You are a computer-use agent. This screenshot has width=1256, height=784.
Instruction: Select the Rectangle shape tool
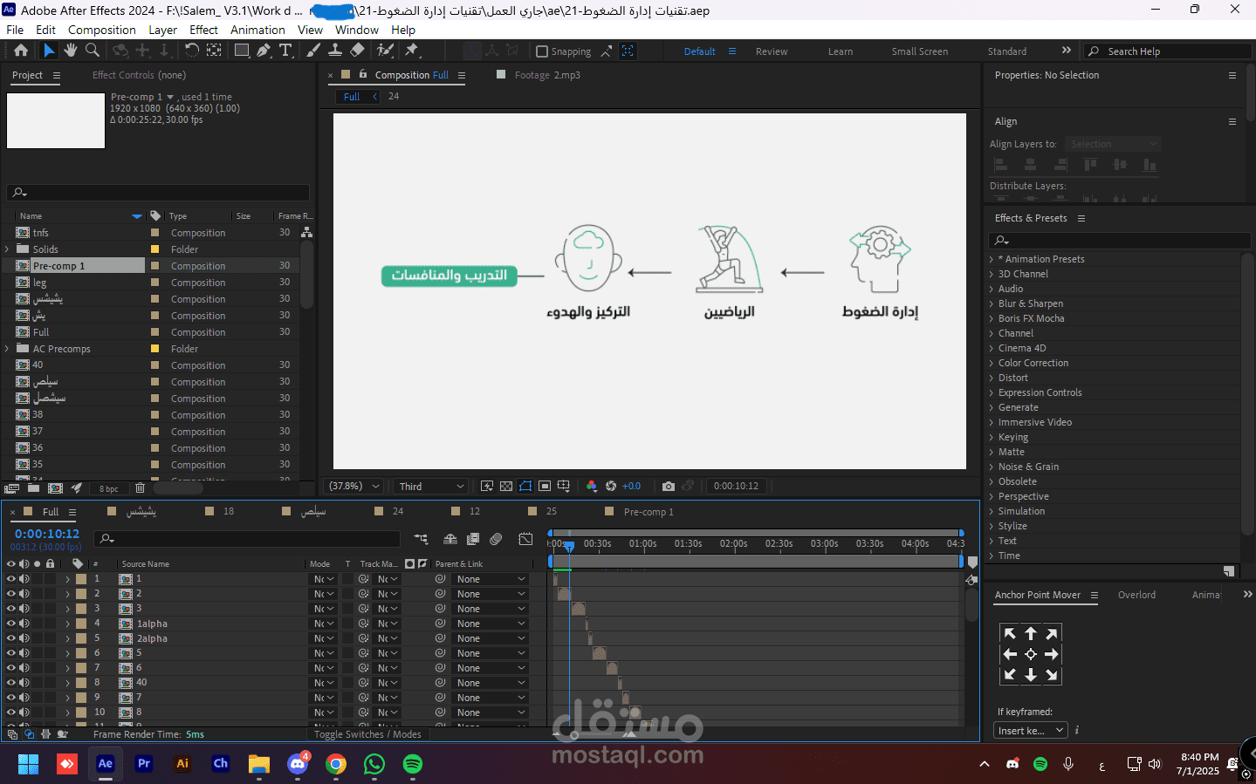[x=242, y=51]
